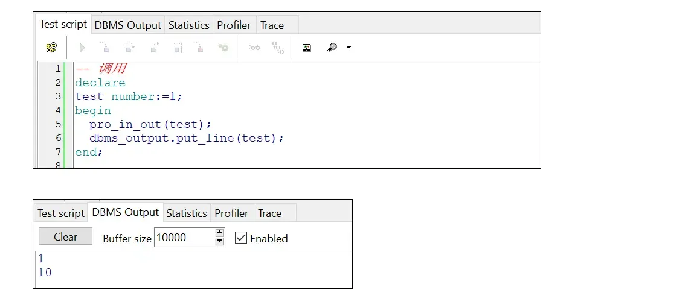Click the magnifying glass search icon
The image size is (685, 293).
[332, 48]
